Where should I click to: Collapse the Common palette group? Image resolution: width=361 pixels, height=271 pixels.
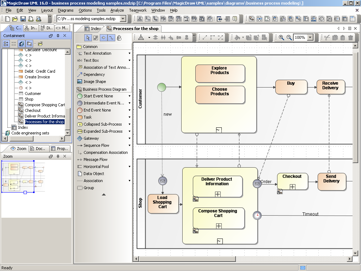104,47
